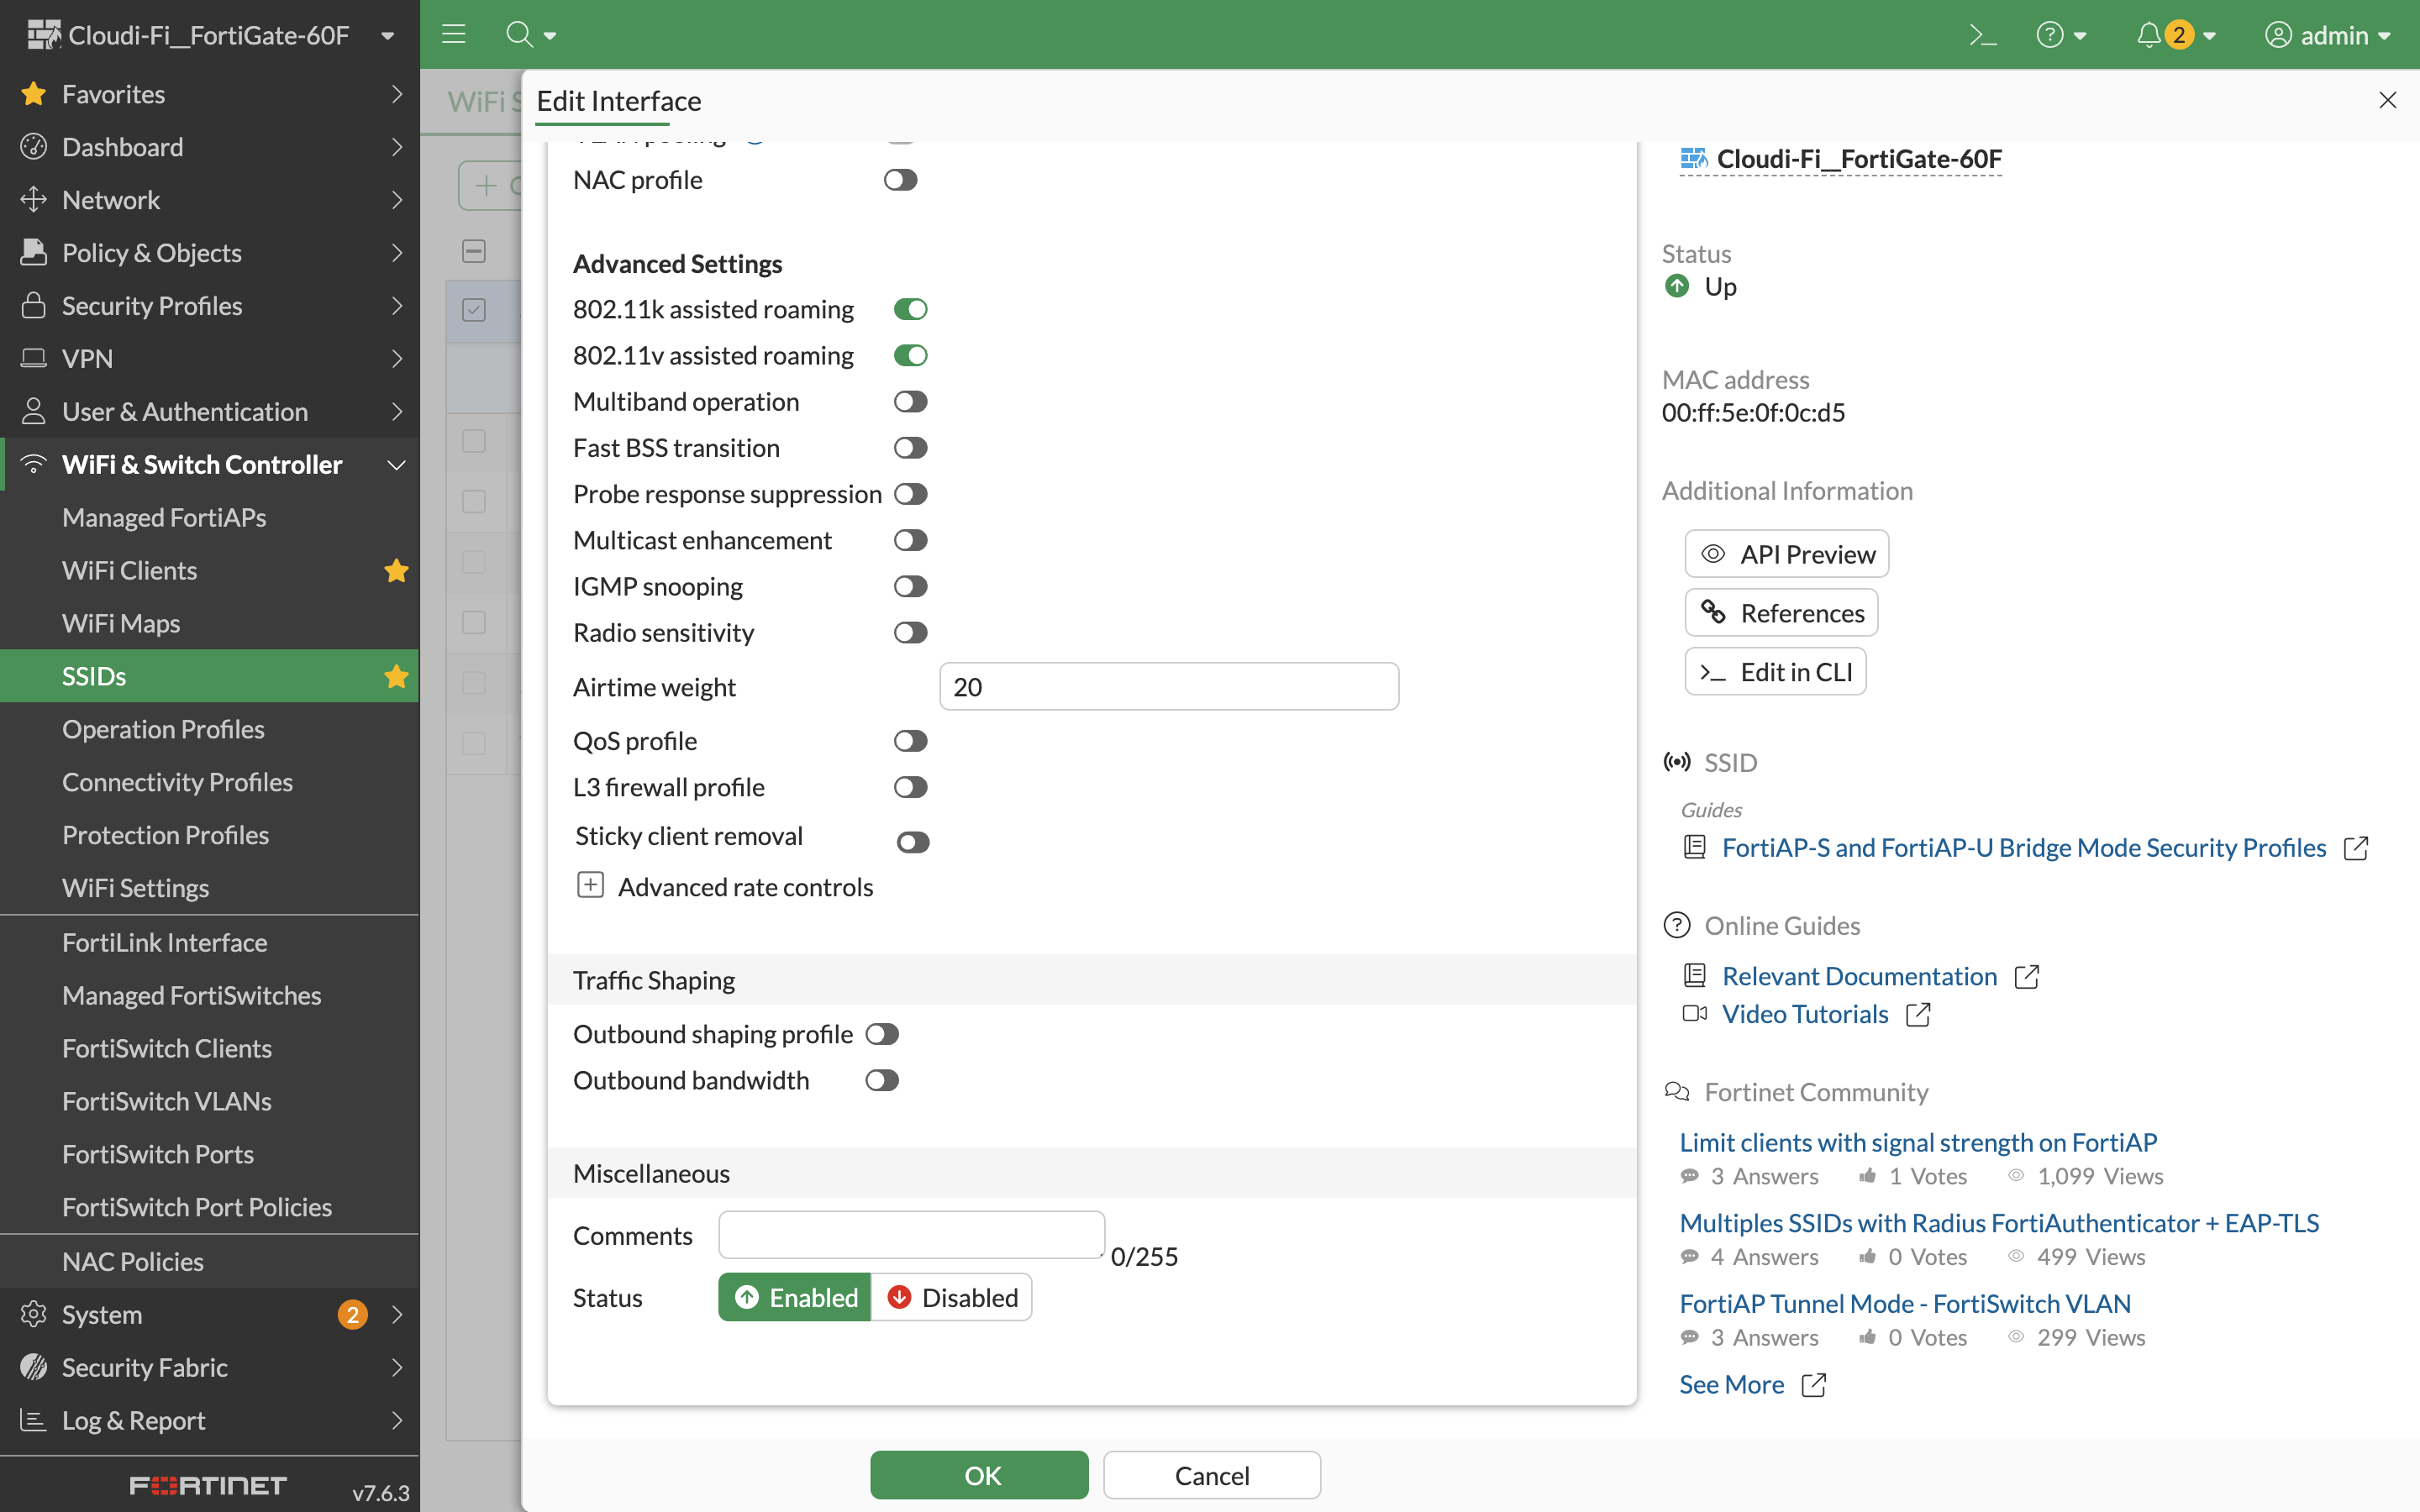This screenshot has width=2420, height=1512.
Task: Open Managed FortiAPs page
Action: 164,518
